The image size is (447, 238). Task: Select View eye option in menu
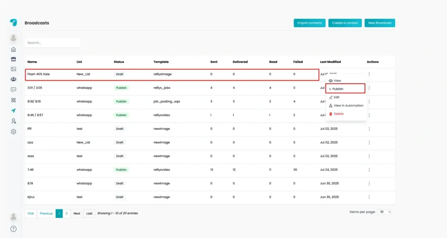coord(335,81)
